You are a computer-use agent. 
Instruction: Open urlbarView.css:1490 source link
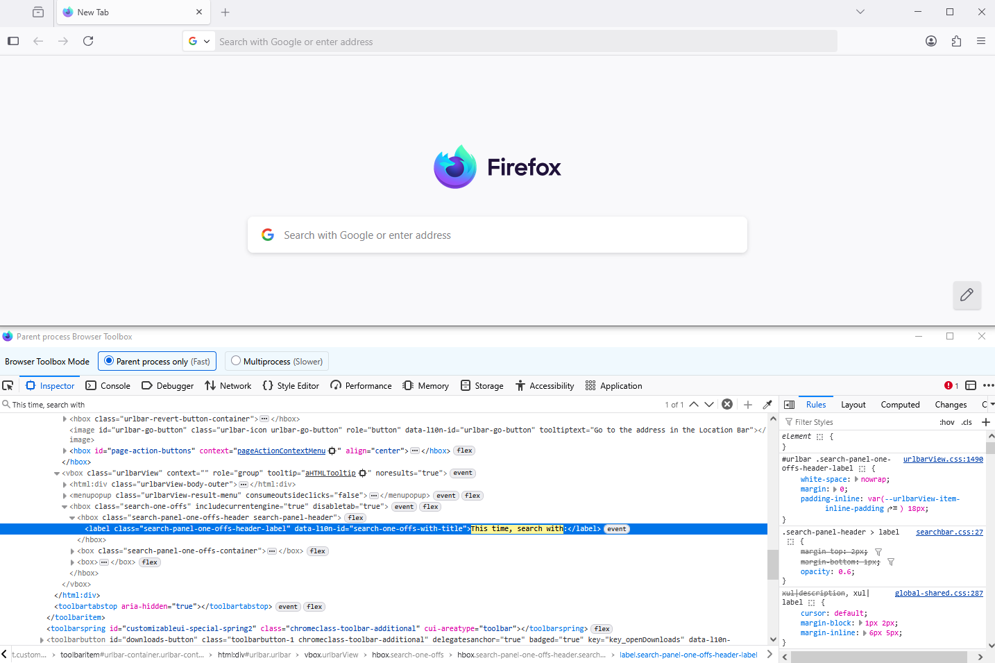point(943,460)
